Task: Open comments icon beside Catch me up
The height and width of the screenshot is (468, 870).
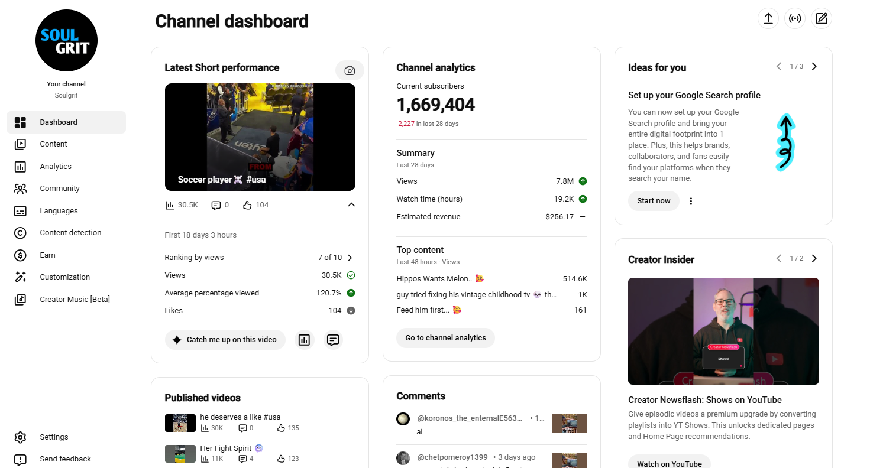Action: 333,340
